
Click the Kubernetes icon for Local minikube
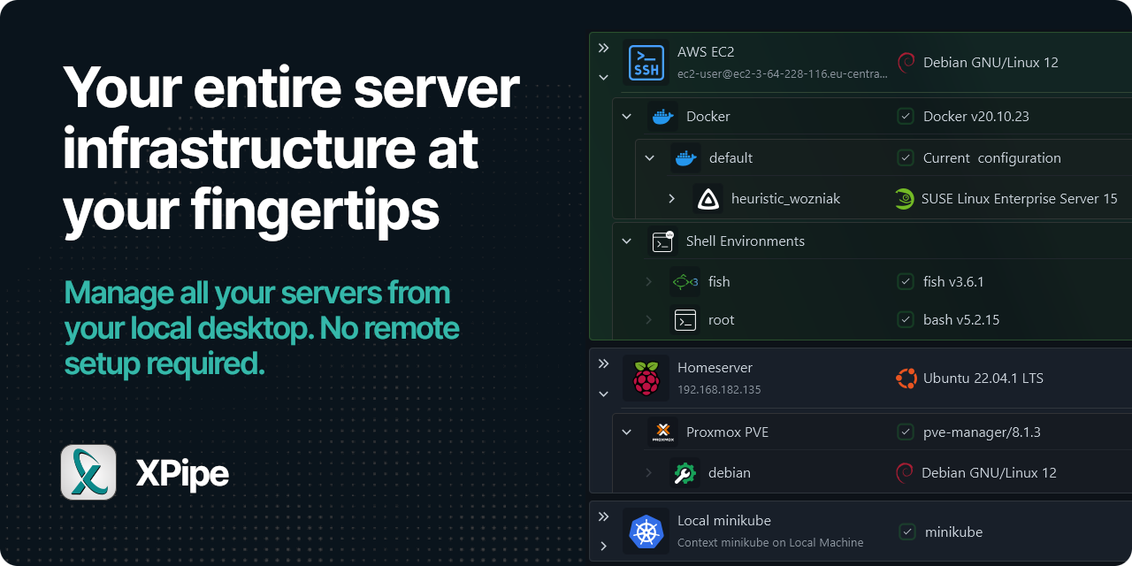coord(646,532)
